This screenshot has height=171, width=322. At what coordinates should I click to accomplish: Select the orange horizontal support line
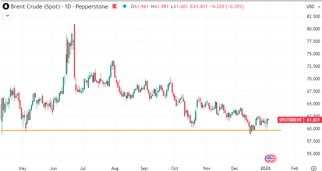point(147,130)
